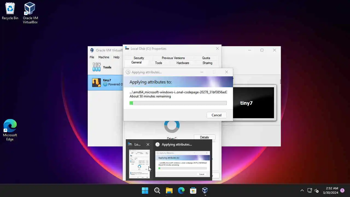Image resolution: width=350 pixels, height=197 pixels.
Task: Maximize the Oracle VM VirtualBox window
Action: [x=262, y=50]
